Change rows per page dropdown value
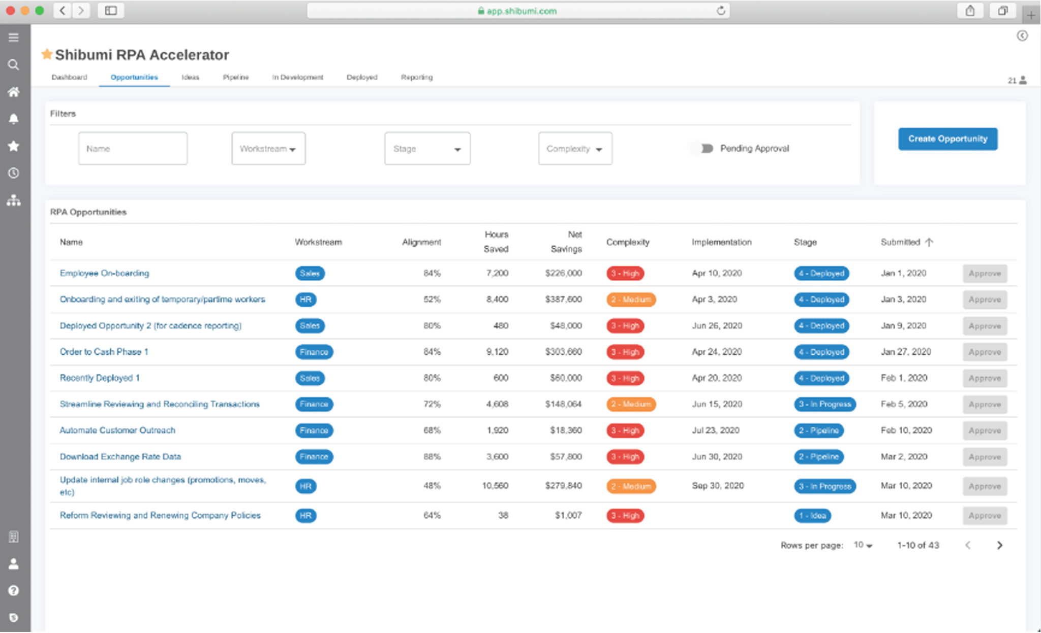 tap(863, 545)
